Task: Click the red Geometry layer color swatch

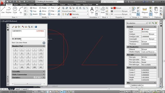Action: point(71,14)
